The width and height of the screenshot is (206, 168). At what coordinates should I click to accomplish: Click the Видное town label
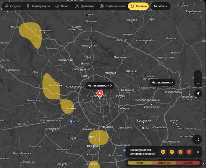click(108, 127)
